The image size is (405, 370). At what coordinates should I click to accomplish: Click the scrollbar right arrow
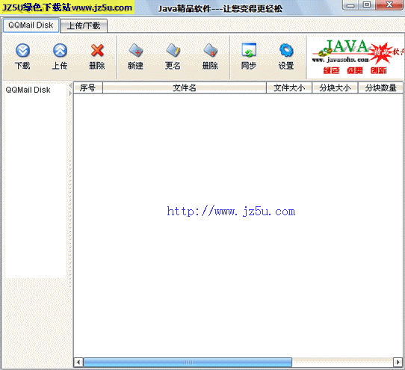point(398,363)
